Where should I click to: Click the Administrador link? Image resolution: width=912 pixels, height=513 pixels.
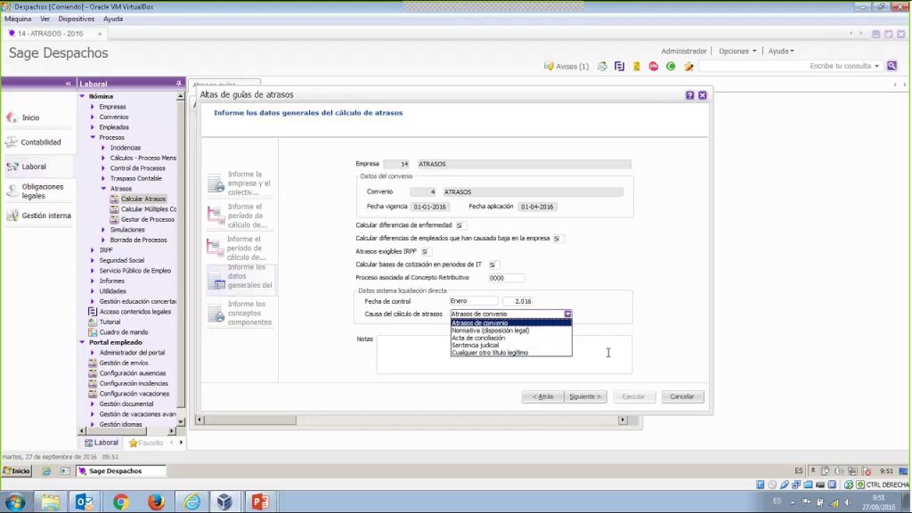(684, 51)
